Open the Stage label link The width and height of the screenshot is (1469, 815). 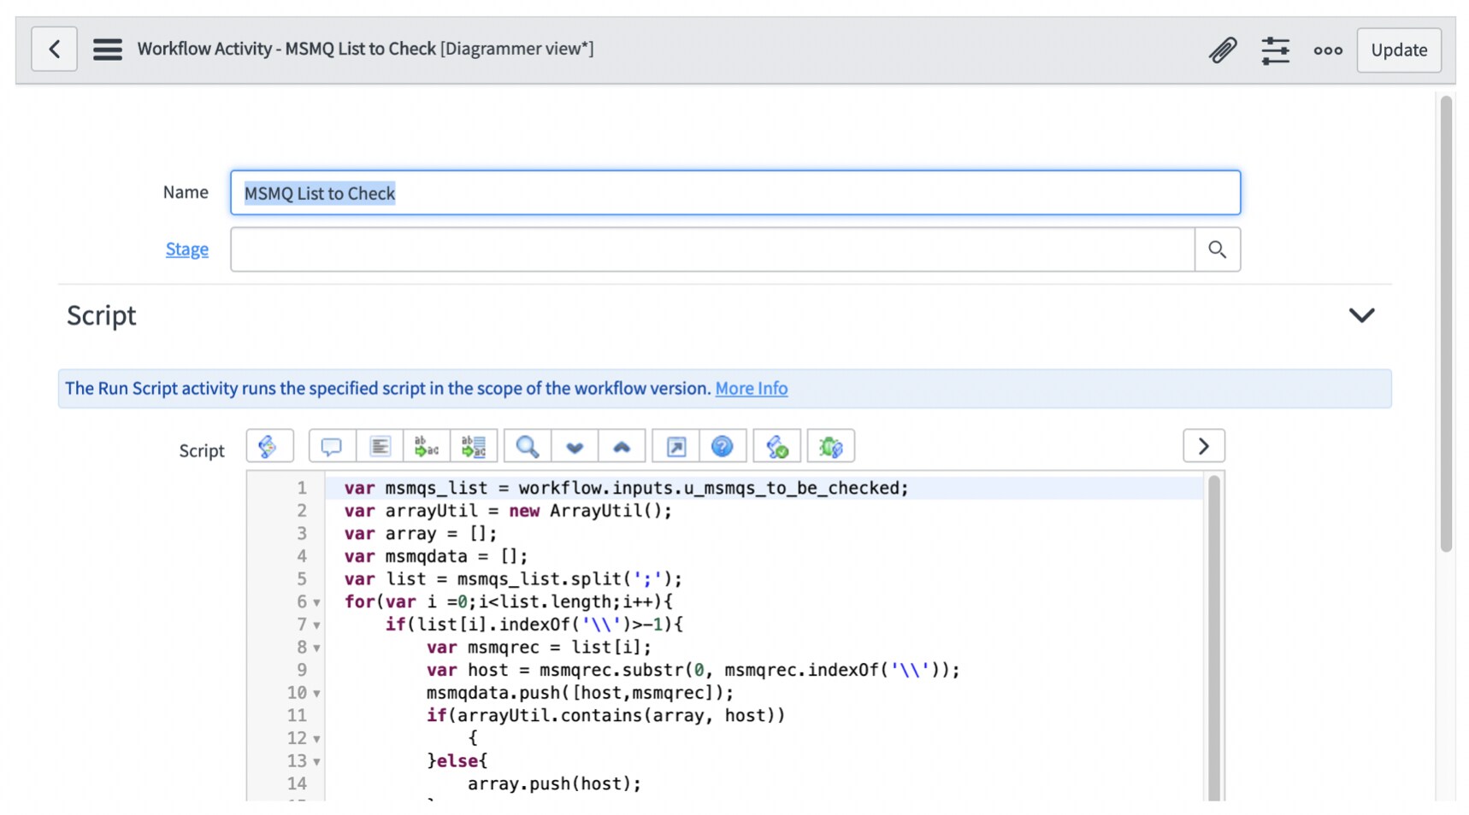(187, 249)
